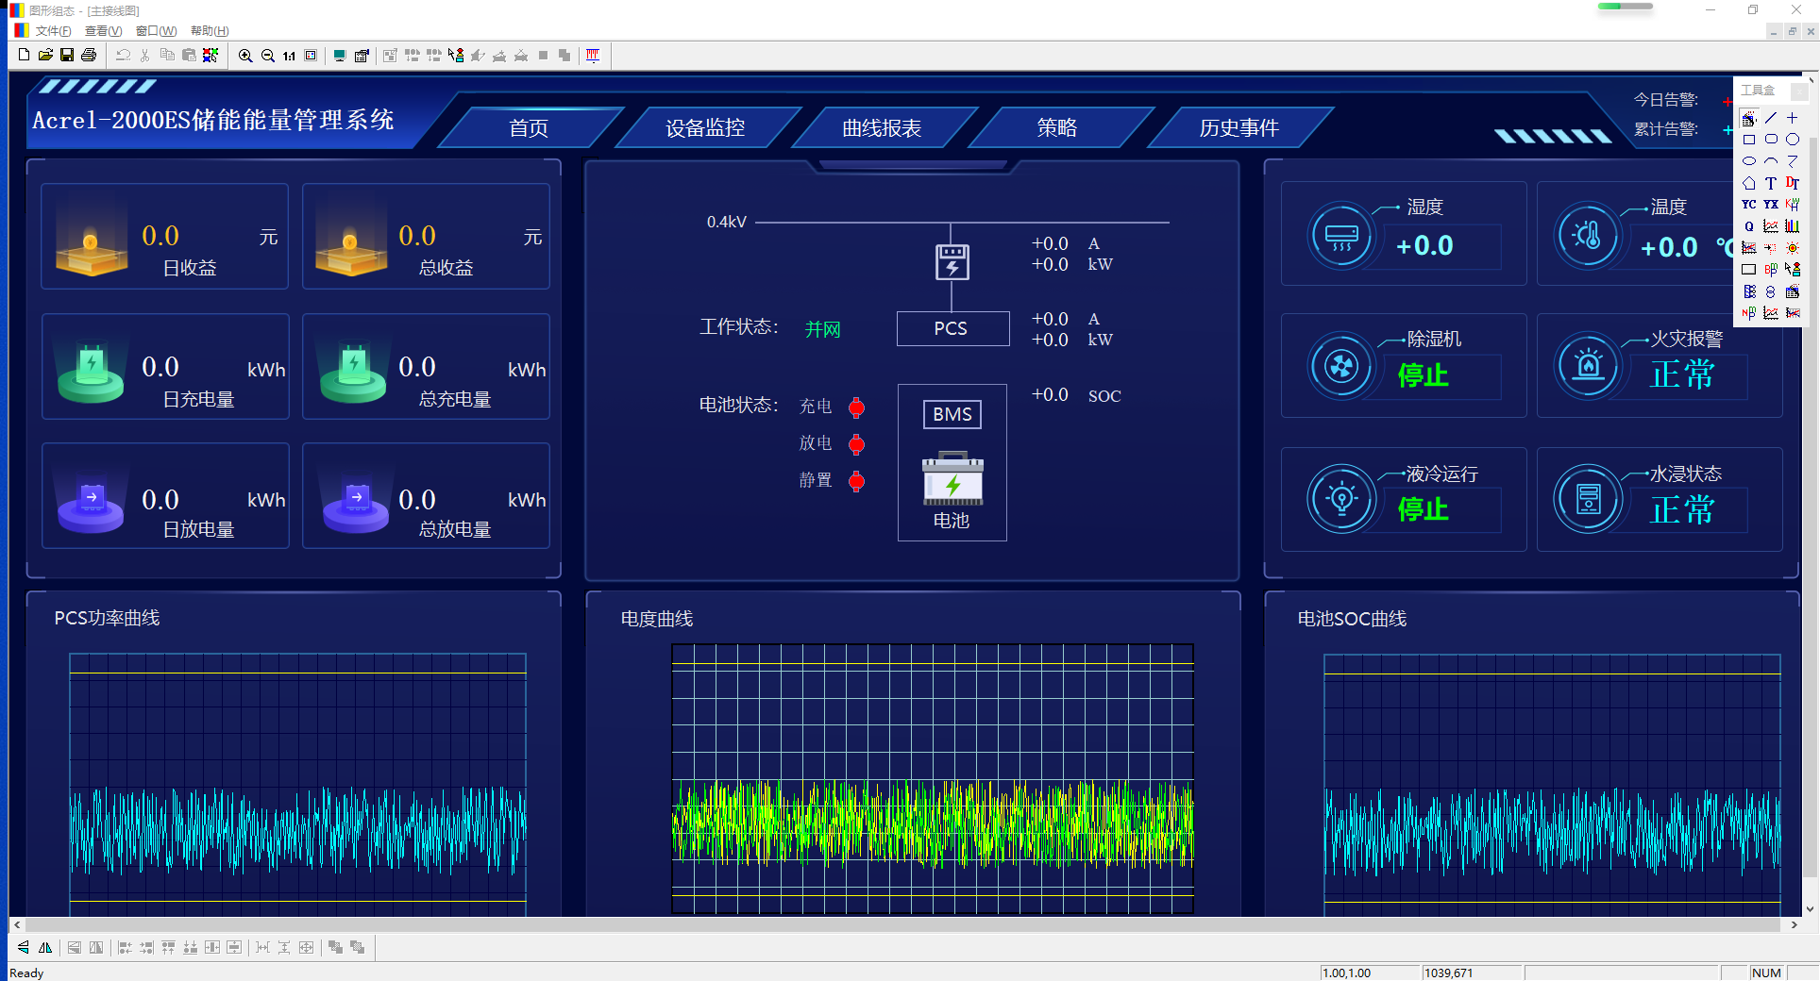The height and width of the screenshot is (981, 1820).
Task: Click the Print icon in toolbar
Action: 89,56
